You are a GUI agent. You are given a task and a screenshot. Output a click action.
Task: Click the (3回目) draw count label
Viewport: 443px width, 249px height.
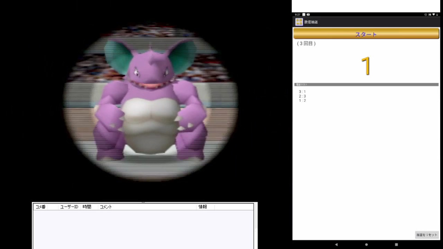coord(306,43)
